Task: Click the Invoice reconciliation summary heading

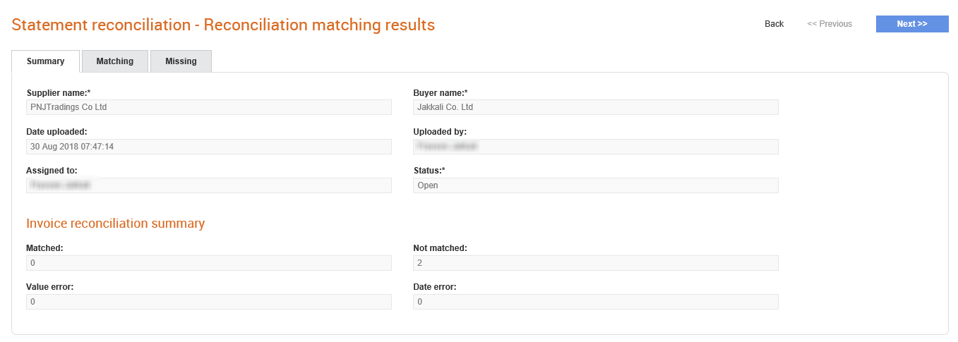Action: pyautogui.click(x=116, y=224)
